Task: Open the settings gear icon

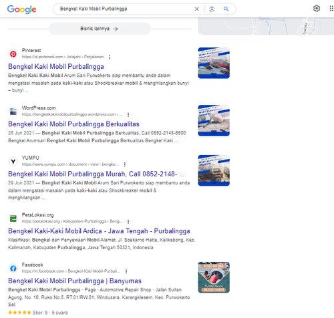Action: (317, 9)
